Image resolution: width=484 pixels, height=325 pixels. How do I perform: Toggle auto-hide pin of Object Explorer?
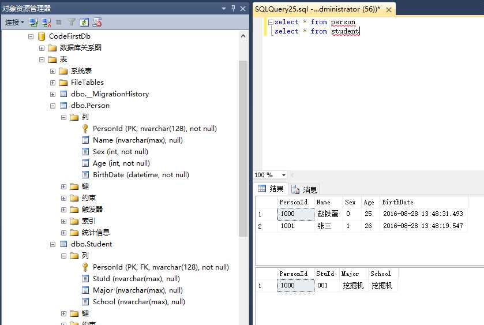pyautogui.click(x=234, y=8)
